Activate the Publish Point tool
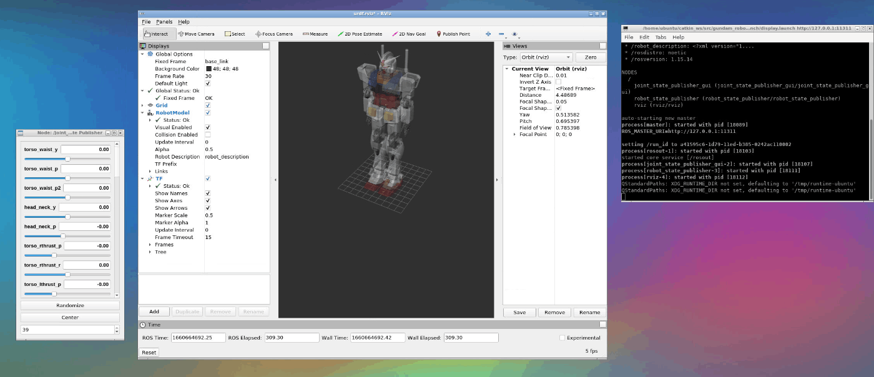 (x=453, y=34)
